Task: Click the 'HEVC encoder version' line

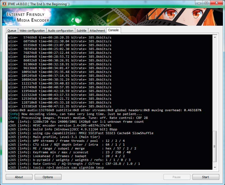Action: (x=60, y=125)
